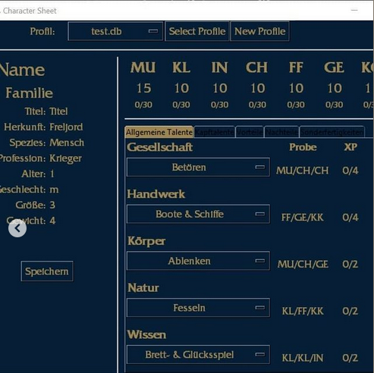Click the back arrow circle icon

17,228
